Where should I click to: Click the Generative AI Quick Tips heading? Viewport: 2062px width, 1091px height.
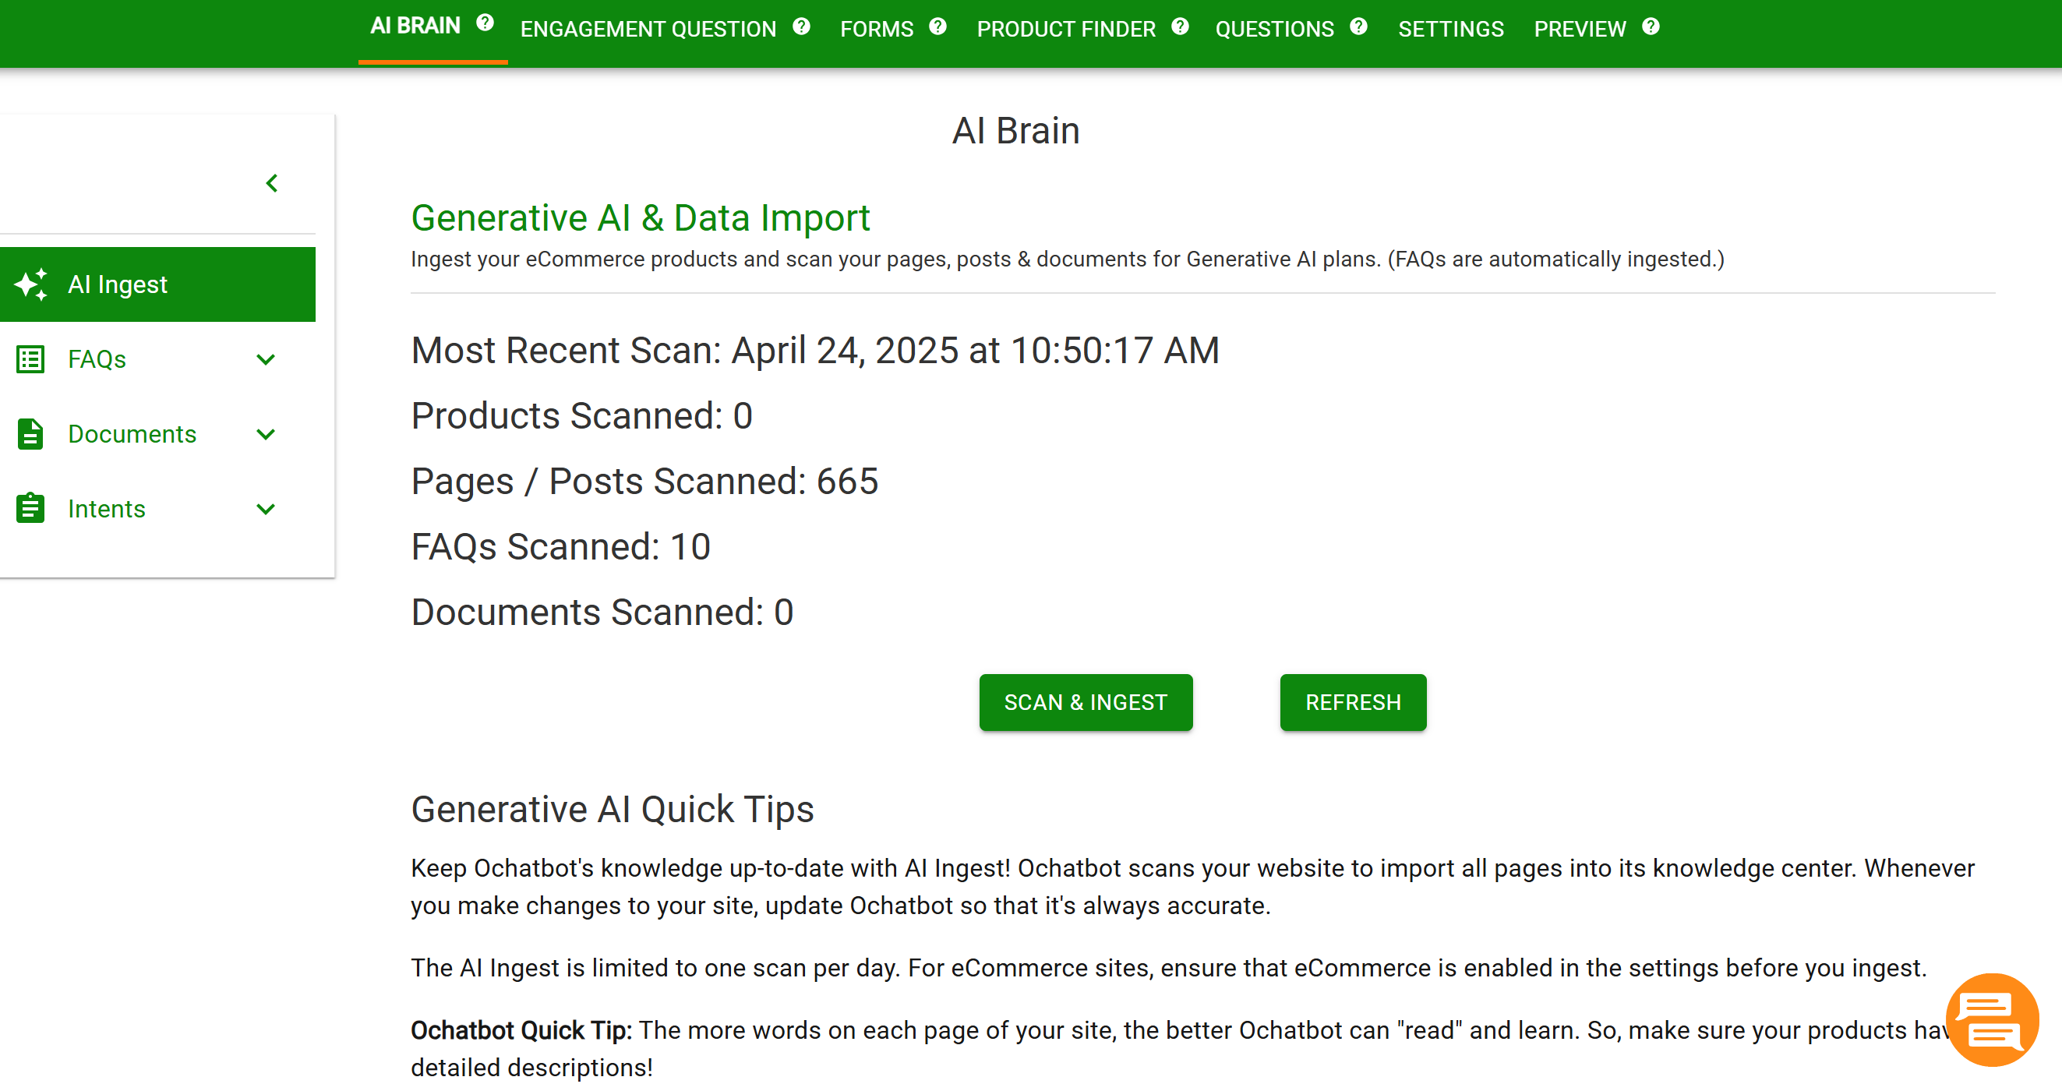[x=613, y=808]
